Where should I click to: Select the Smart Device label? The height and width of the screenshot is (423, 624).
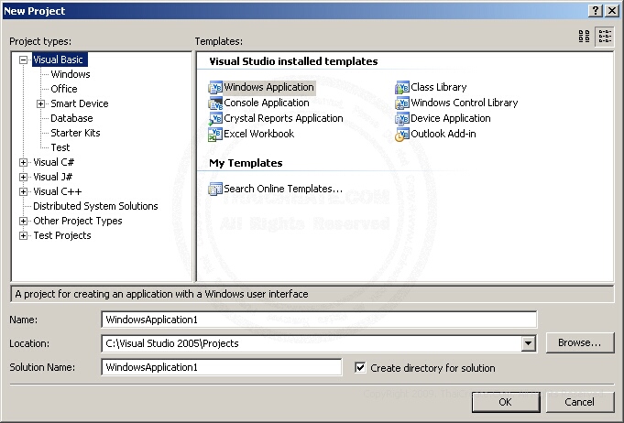coord(80,103)
